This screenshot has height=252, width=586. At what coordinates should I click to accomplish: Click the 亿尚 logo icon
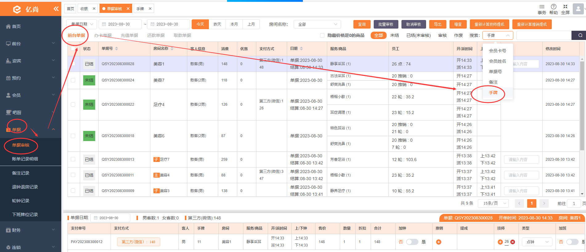[17, 10]
